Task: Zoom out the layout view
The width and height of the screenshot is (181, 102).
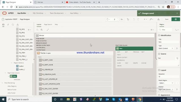Action: (x=37, y=30)
